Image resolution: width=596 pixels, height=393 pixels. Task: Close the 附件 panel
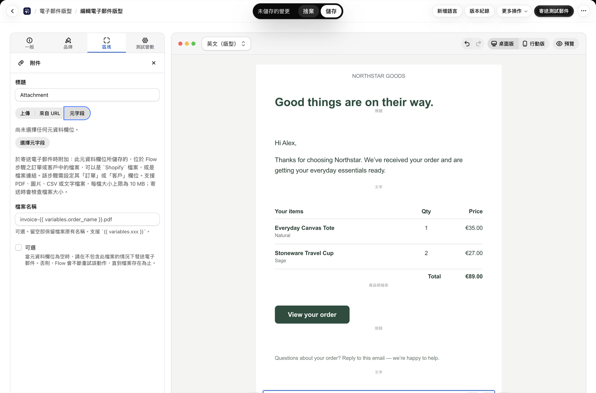[154, 63]
